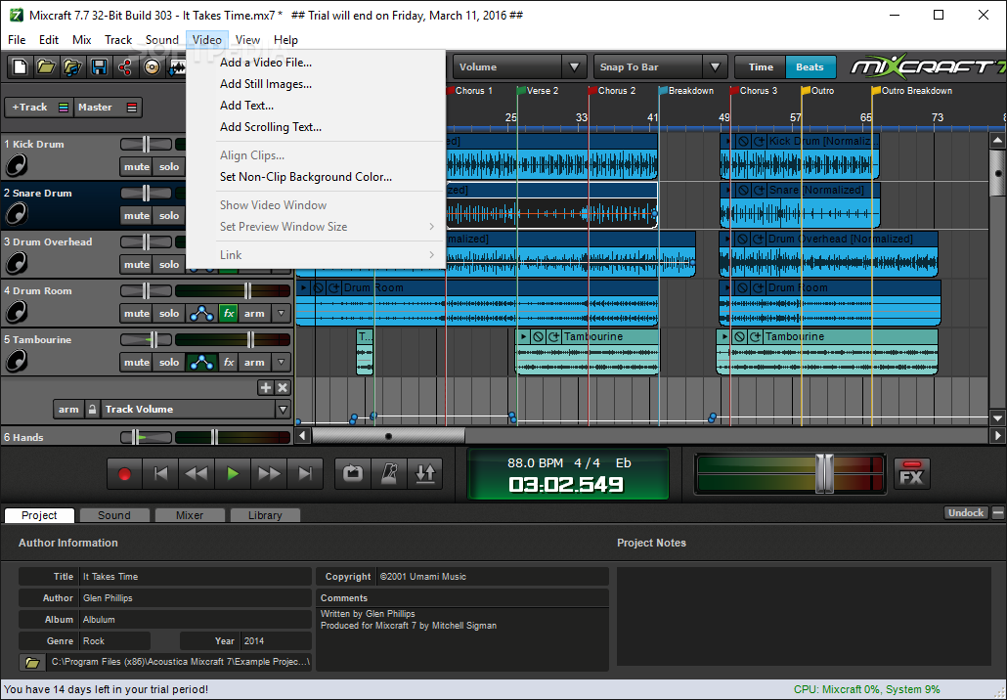The image size is (1007, 700).
Task: Expand the right Drum Overhead [Normalized] clip's triangle
Action: (727, 239)
